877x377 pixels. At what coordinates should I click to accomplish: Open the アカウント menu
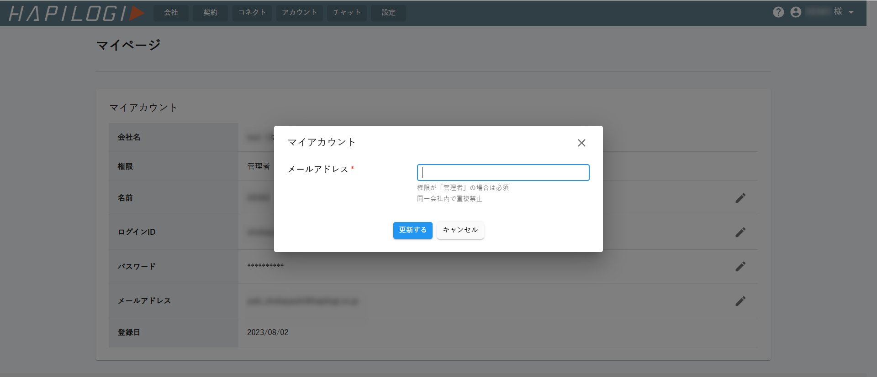tap(299, 13)
